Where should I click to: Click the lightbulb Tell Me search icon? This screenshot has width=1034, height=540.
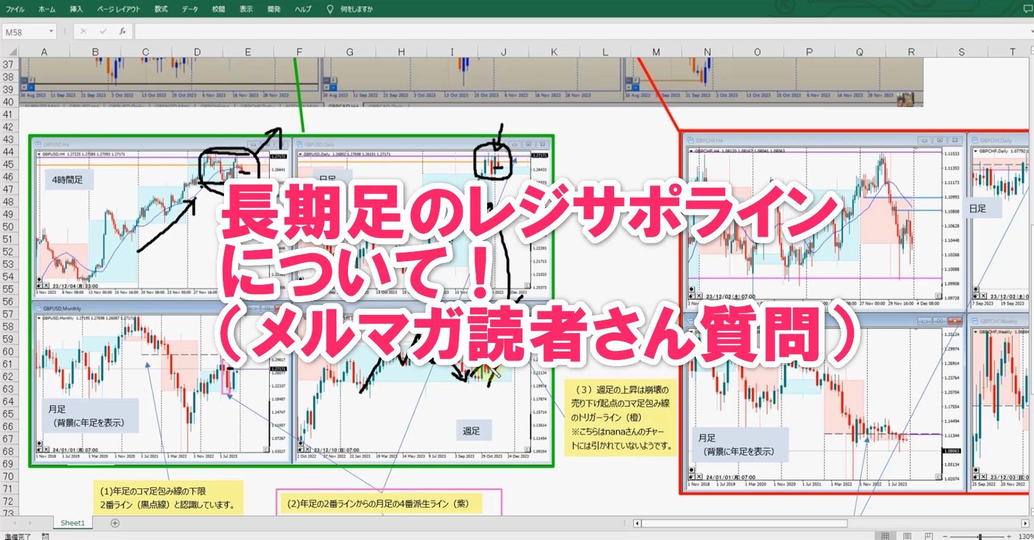click(330, 9)
